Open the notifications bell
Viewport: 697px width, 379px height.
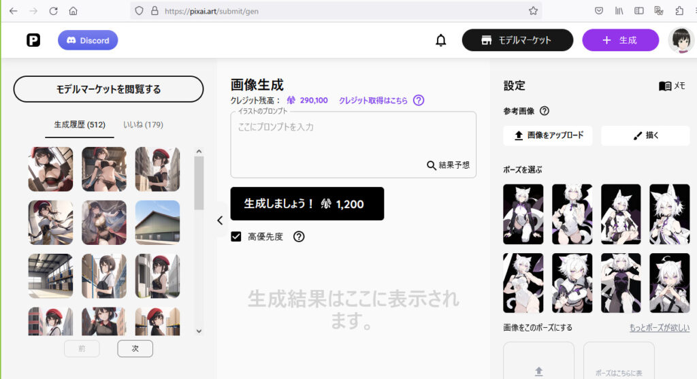(440, 40)
